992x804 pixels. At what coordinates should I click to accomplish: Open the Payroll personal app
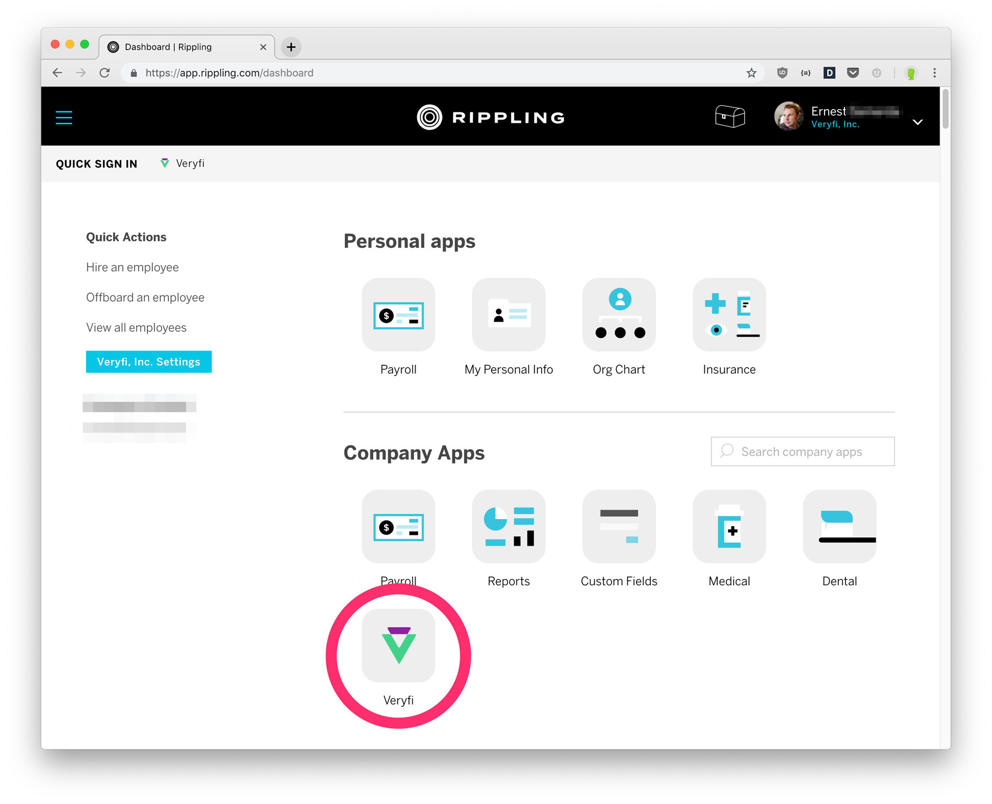(x=398, y=315)
